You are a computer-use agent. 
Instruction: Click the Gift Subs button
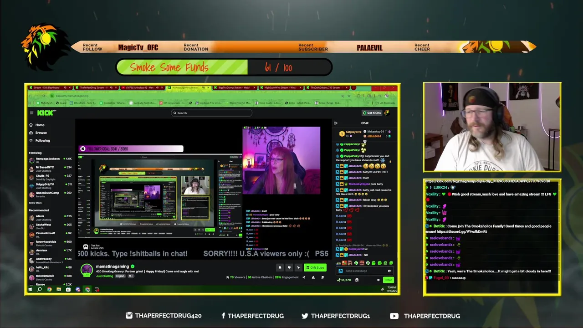pyautogui.click(x=315, y=268)
